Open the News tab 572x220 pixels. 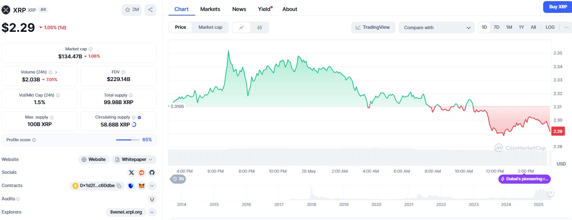[x=239, y=9]
